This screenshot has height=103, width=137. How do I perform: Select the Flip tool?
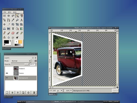9,29
